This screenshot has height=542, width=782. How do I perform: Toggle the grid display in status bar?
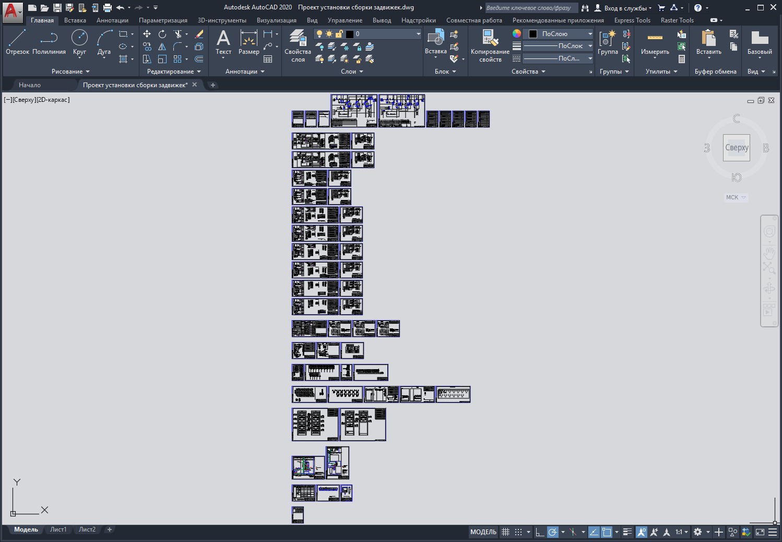coord(505,532)
